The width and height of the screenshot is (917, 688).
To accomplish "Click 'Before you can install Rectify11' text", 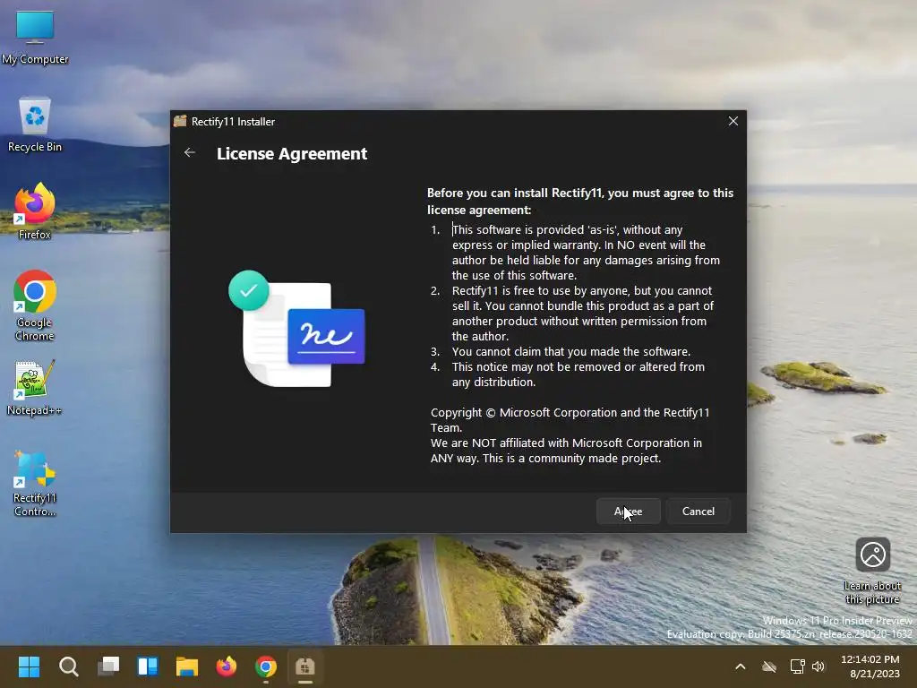I will (x=580, y=202).
